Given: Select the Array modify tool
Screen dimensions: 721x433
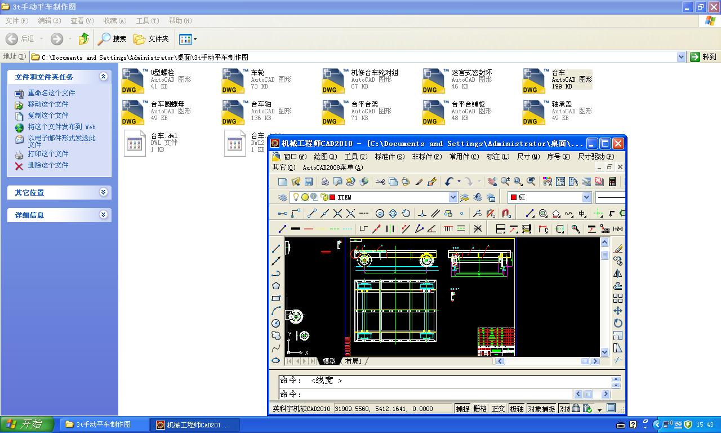Looking at the screenshot, I should pos(618,298).
